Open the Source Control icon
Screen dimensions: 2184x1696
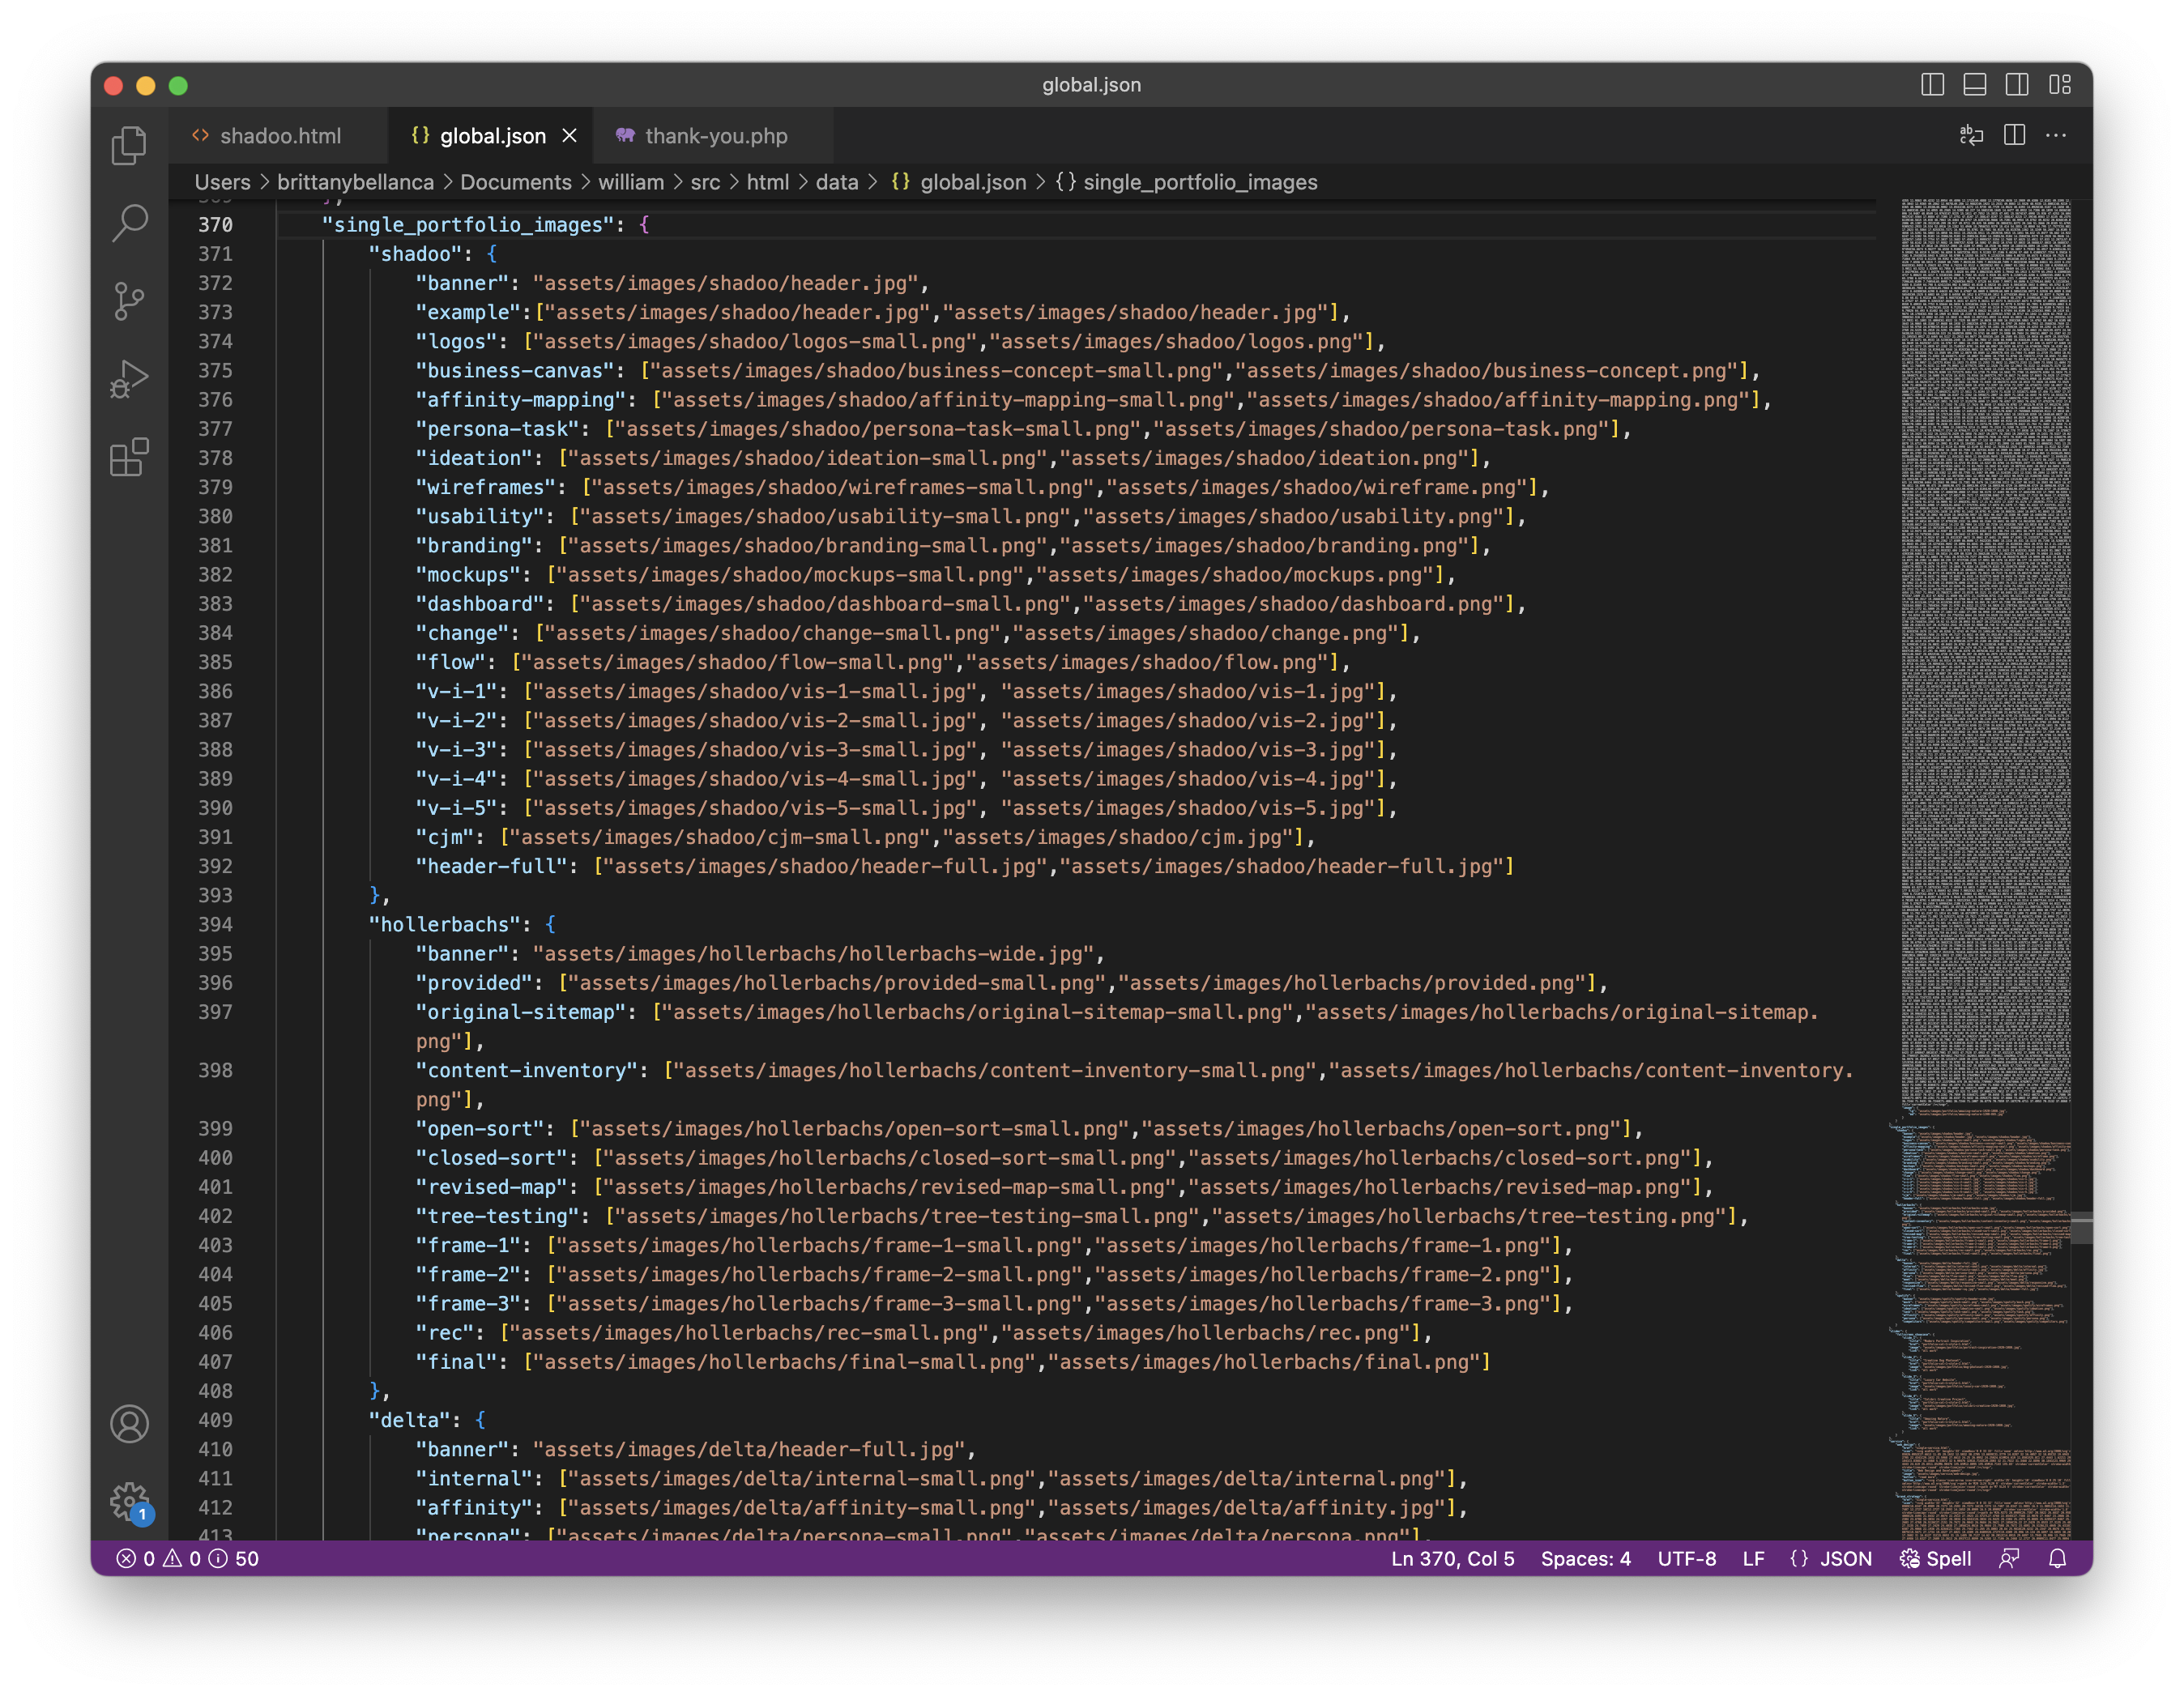(129, 301)
